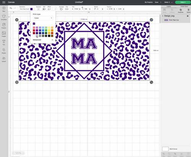The width and height of the screenshot is (191, 157).
Task: Click the lock handle at bottom-left corner
Action: 17,82
